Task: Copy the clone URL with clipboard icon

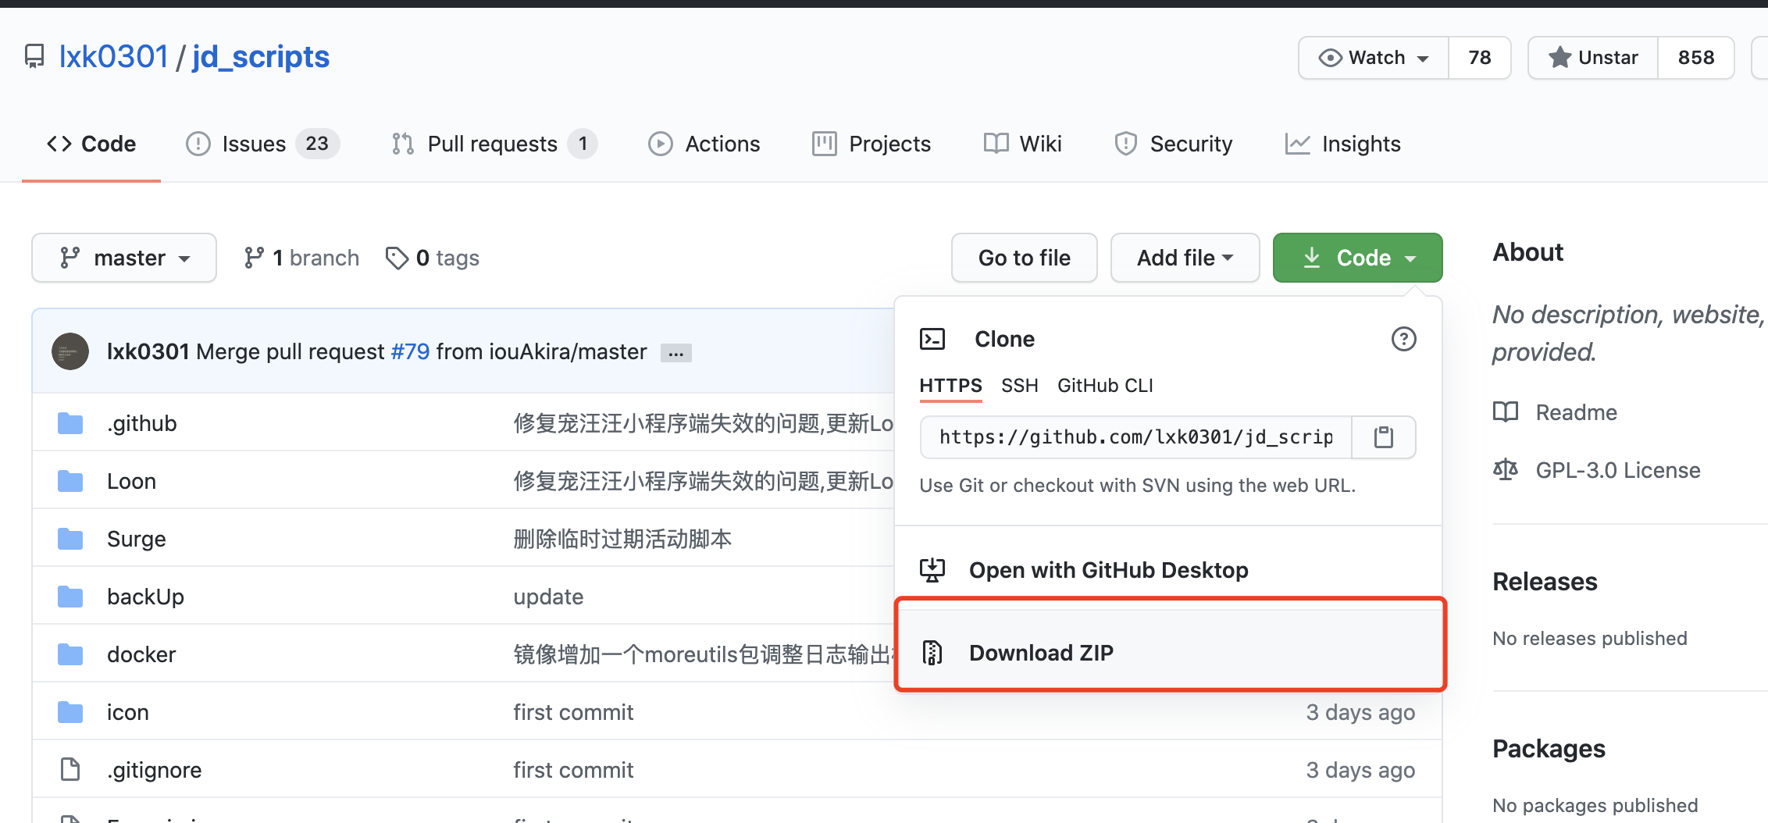Action: tap(1384, 437)
